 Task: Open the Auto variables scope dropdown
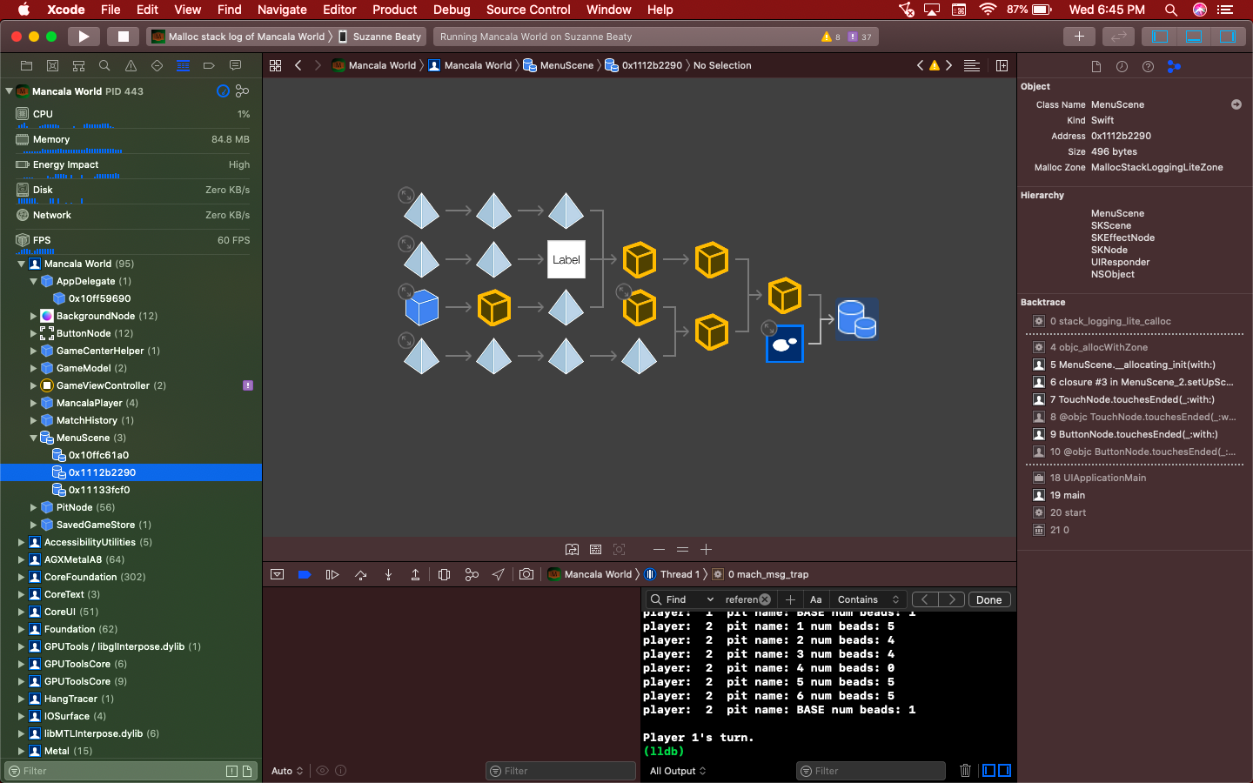coord(287,771)
